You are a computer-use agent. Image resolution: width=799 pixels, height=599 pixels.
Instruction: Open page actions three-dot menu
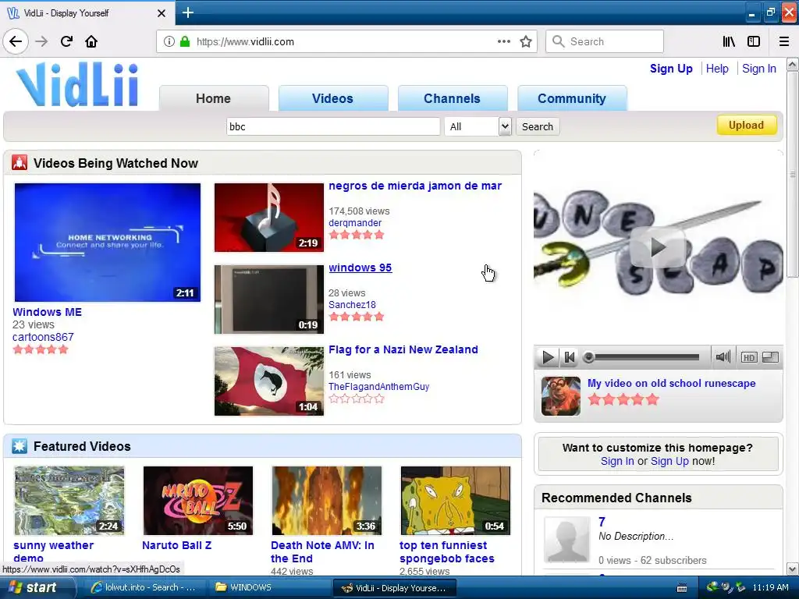click(x=503, y=42)
